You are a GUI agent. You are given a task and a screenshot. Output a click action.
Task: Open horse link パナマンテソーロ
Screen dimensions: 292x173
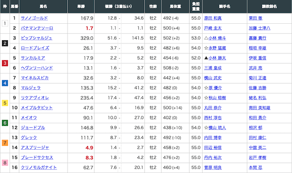pos(37,28)
